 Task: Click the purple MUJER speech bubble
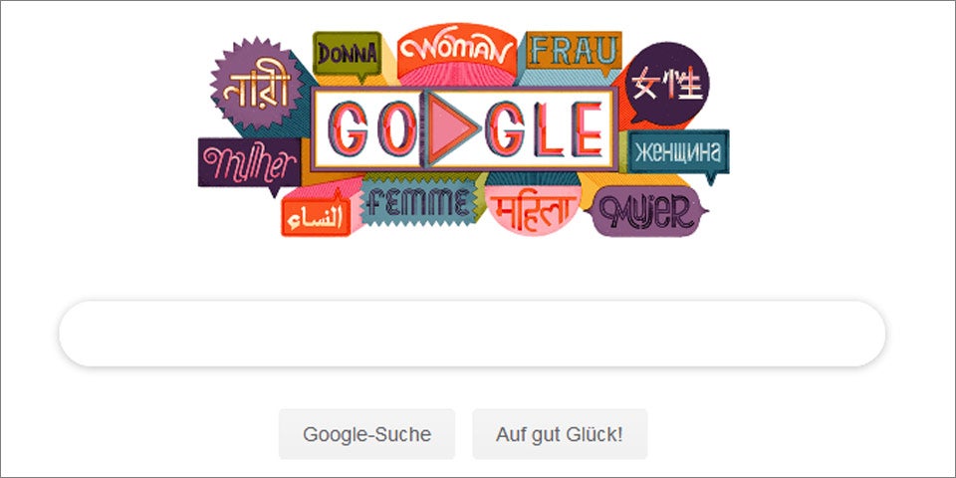pos(645,211)
